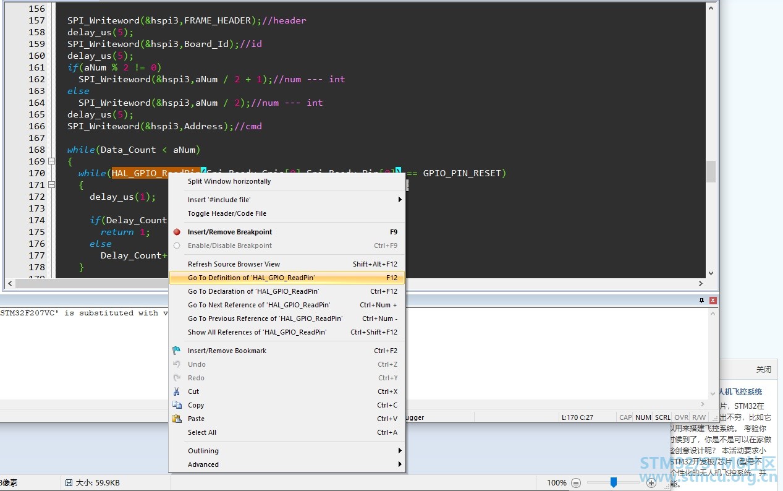This screenshot has height=491, width=783.
Task: Click the 100% zoom level text
Action: click(556, 482)
